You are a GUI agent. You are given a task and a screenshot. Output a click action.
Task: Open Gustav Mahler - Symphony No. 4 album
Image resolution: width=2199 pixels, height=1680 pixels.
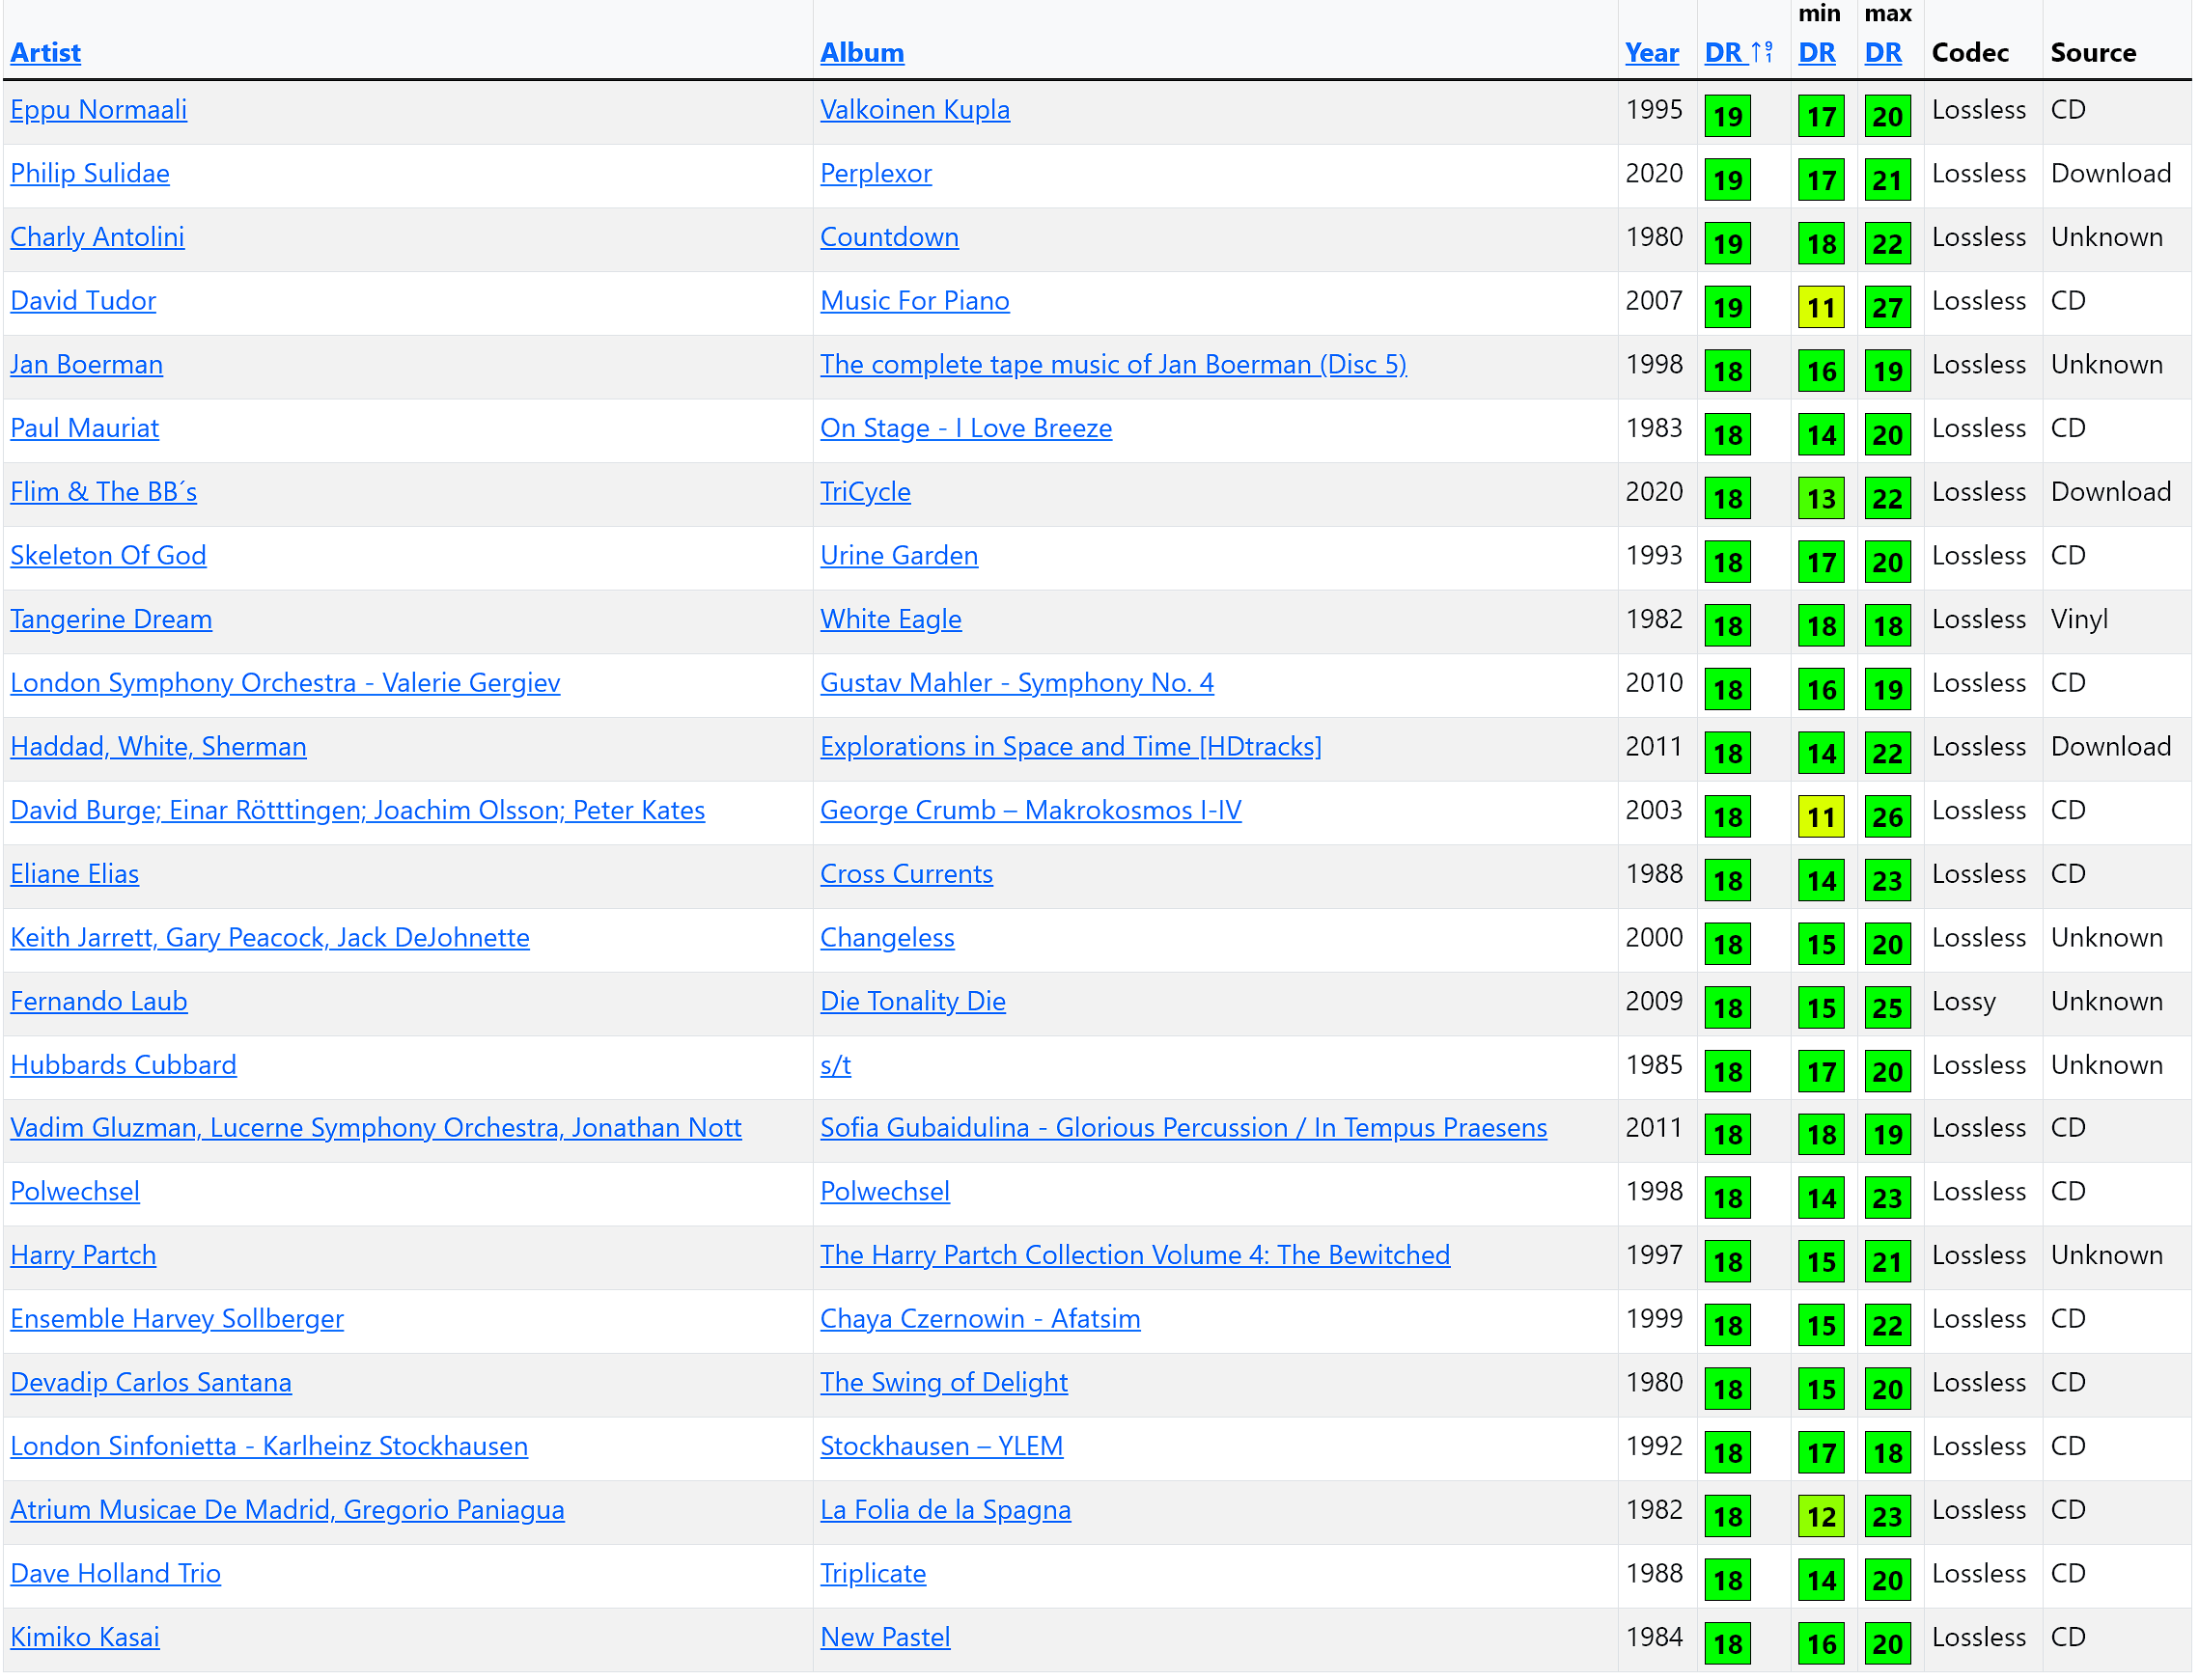[1016, 684]
